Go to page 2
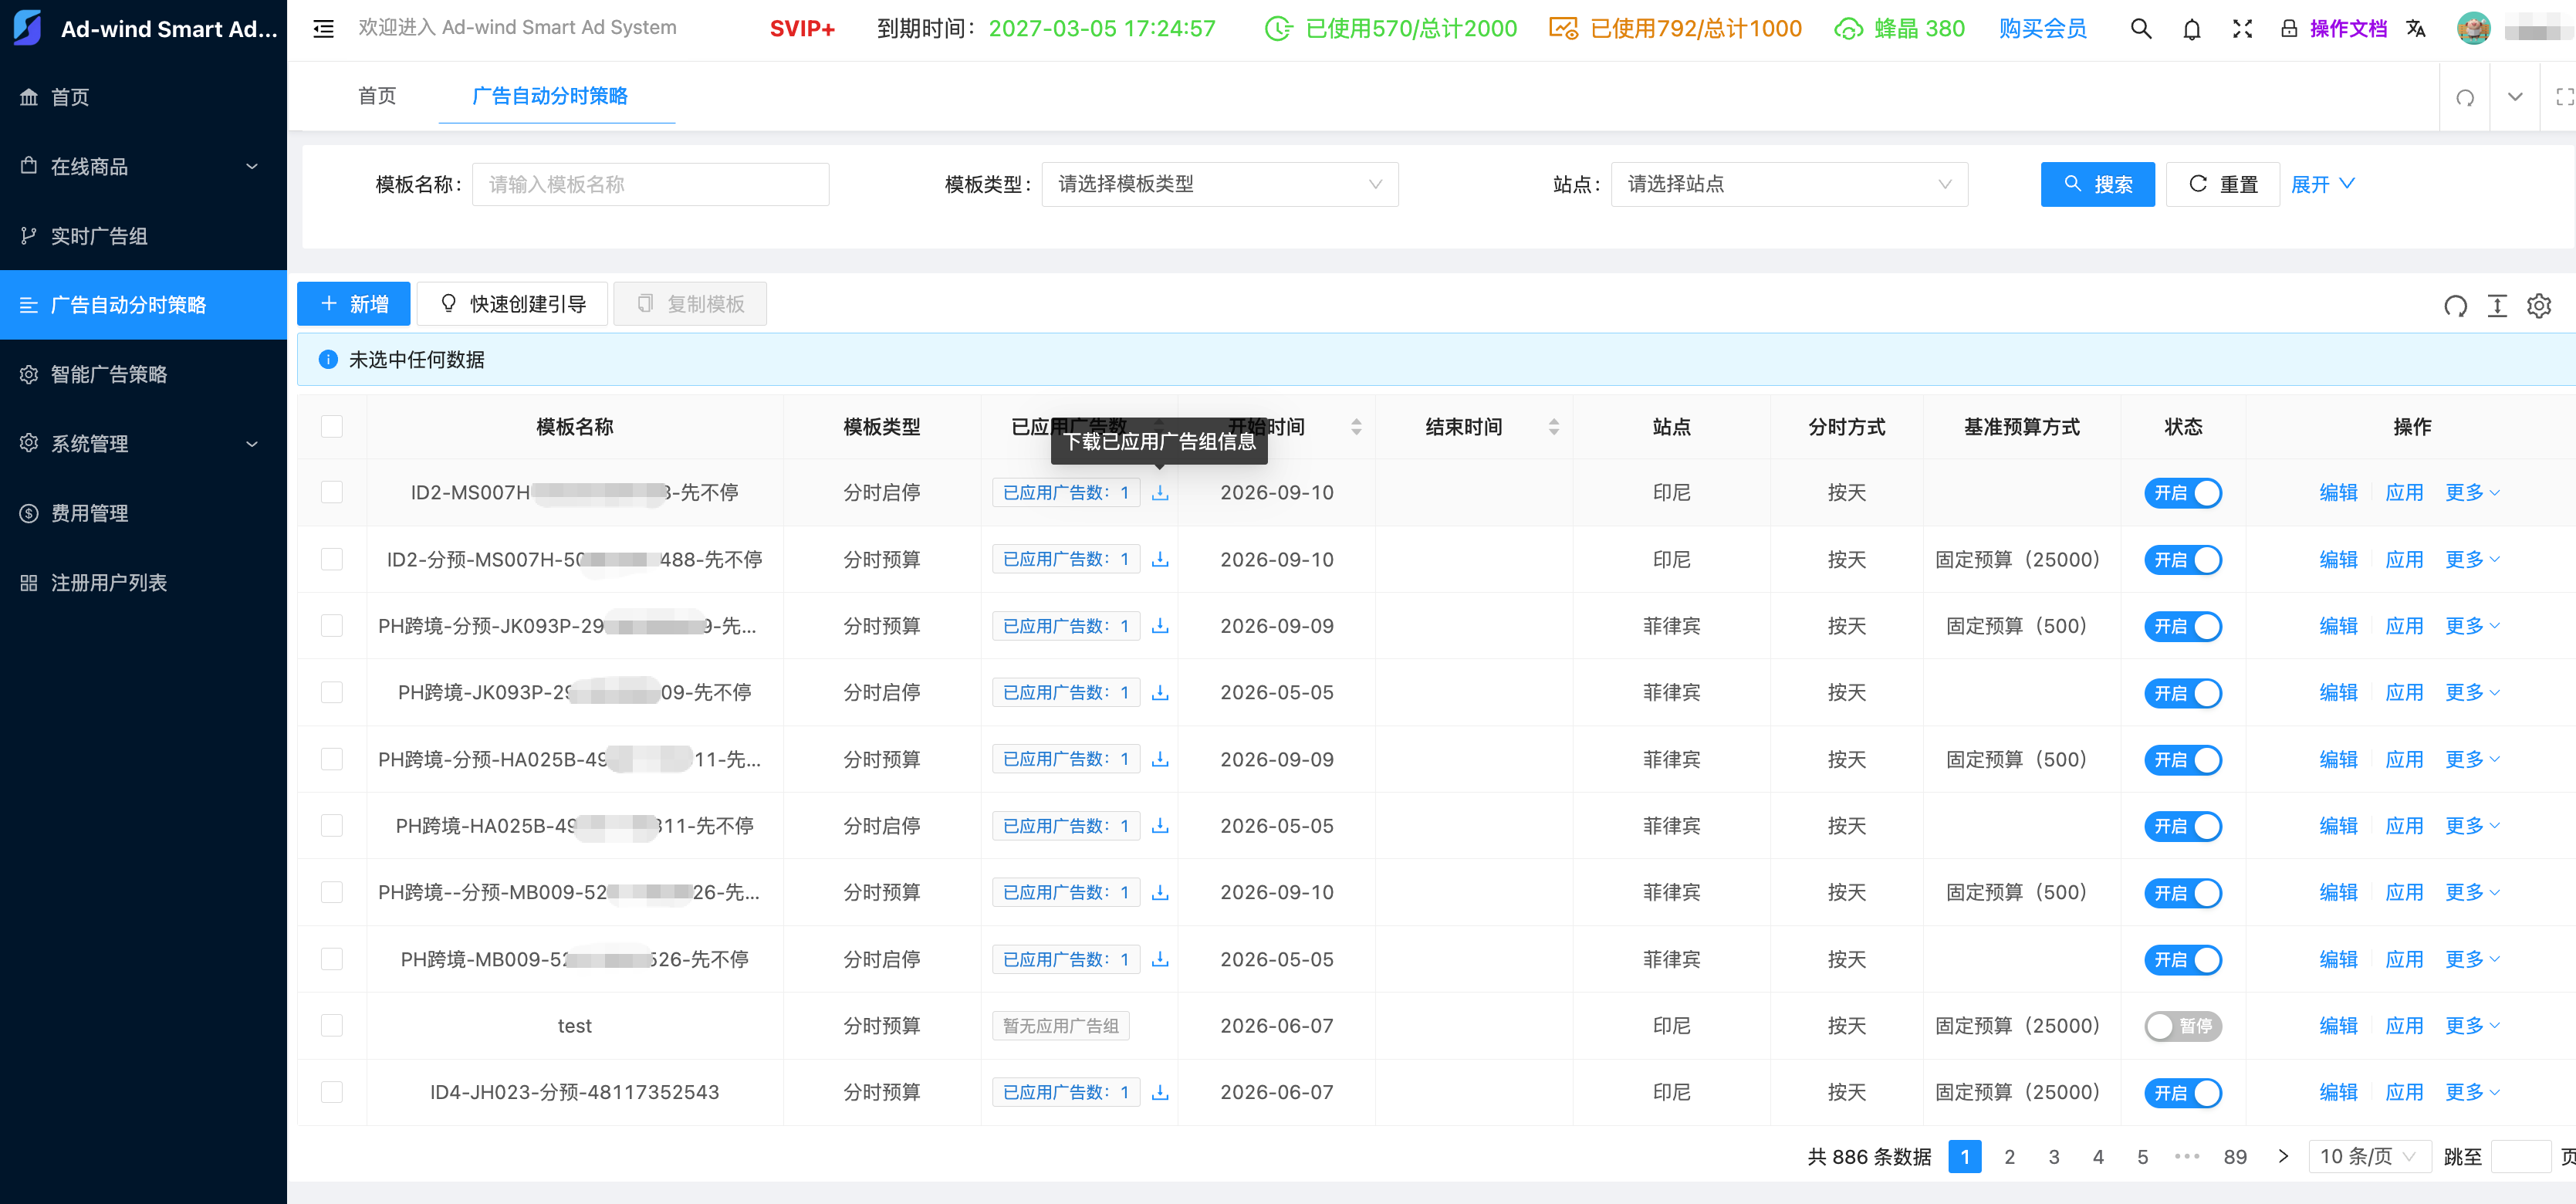Screen dimensions: 2576x1204 click(2009, 1157)
